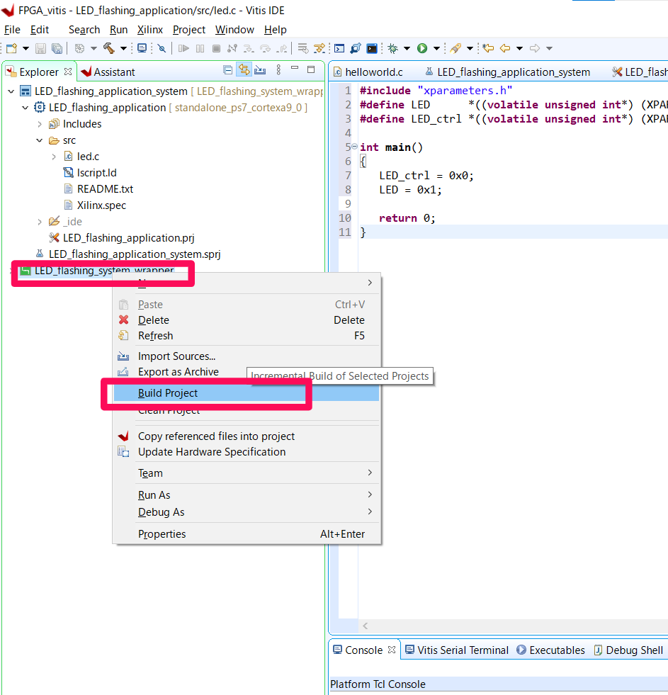The width and height of the screenshot is (668, 695).
Task: Click the Forward navigation arrow icon
Action: 535,48
